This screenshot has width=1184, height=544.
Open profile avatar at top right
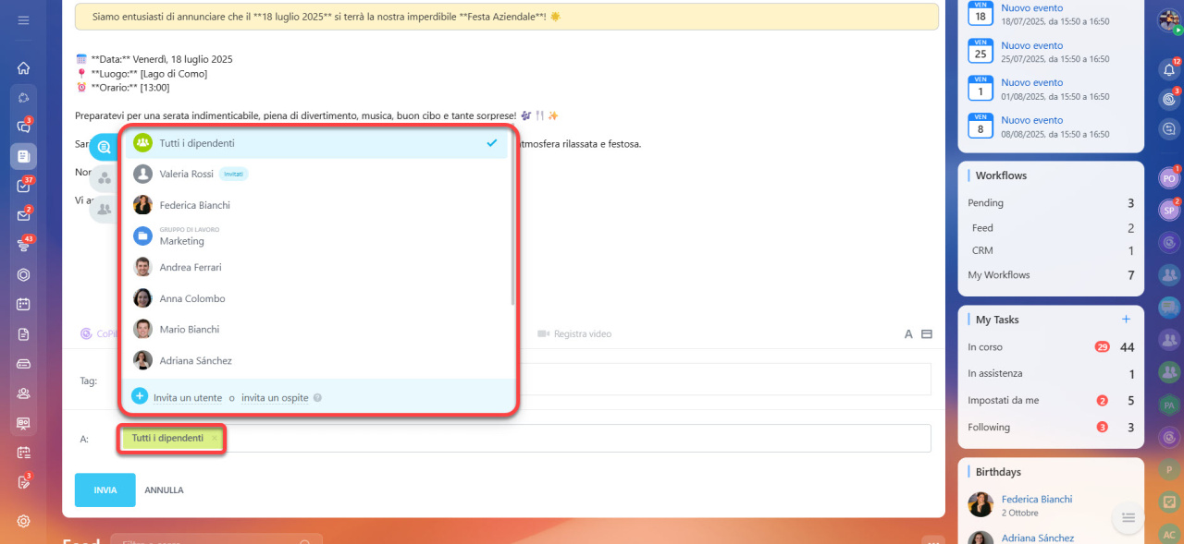coord(1168,20)
